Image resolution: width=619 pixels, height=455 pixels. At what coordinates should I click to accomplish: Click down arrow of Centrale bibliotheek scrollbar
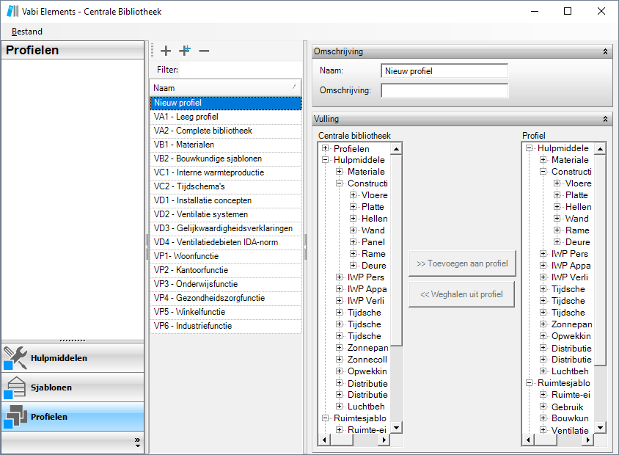pos(396,428)
